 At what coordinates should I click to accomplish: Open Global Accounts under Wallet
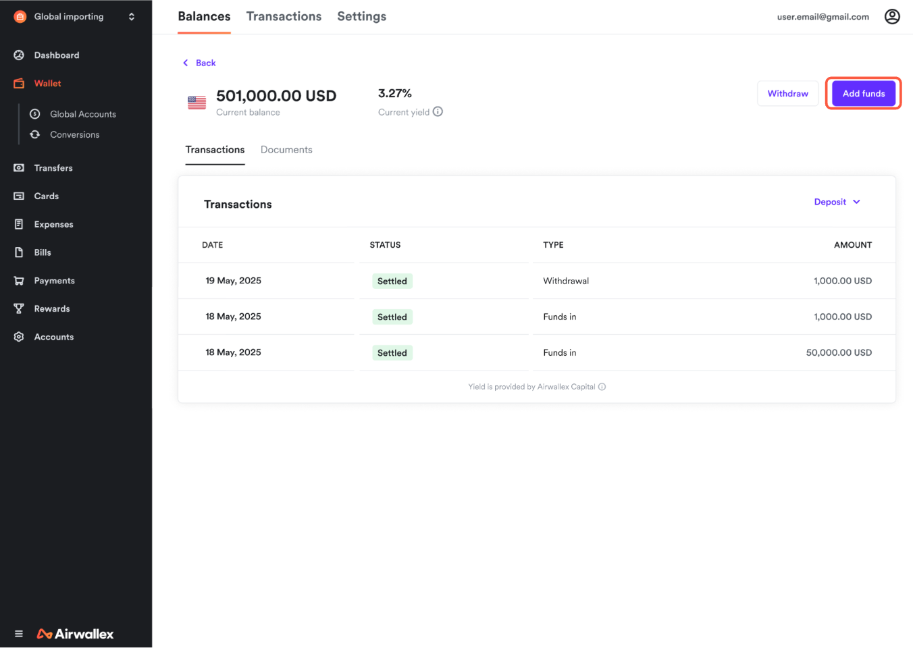(82, 115)
